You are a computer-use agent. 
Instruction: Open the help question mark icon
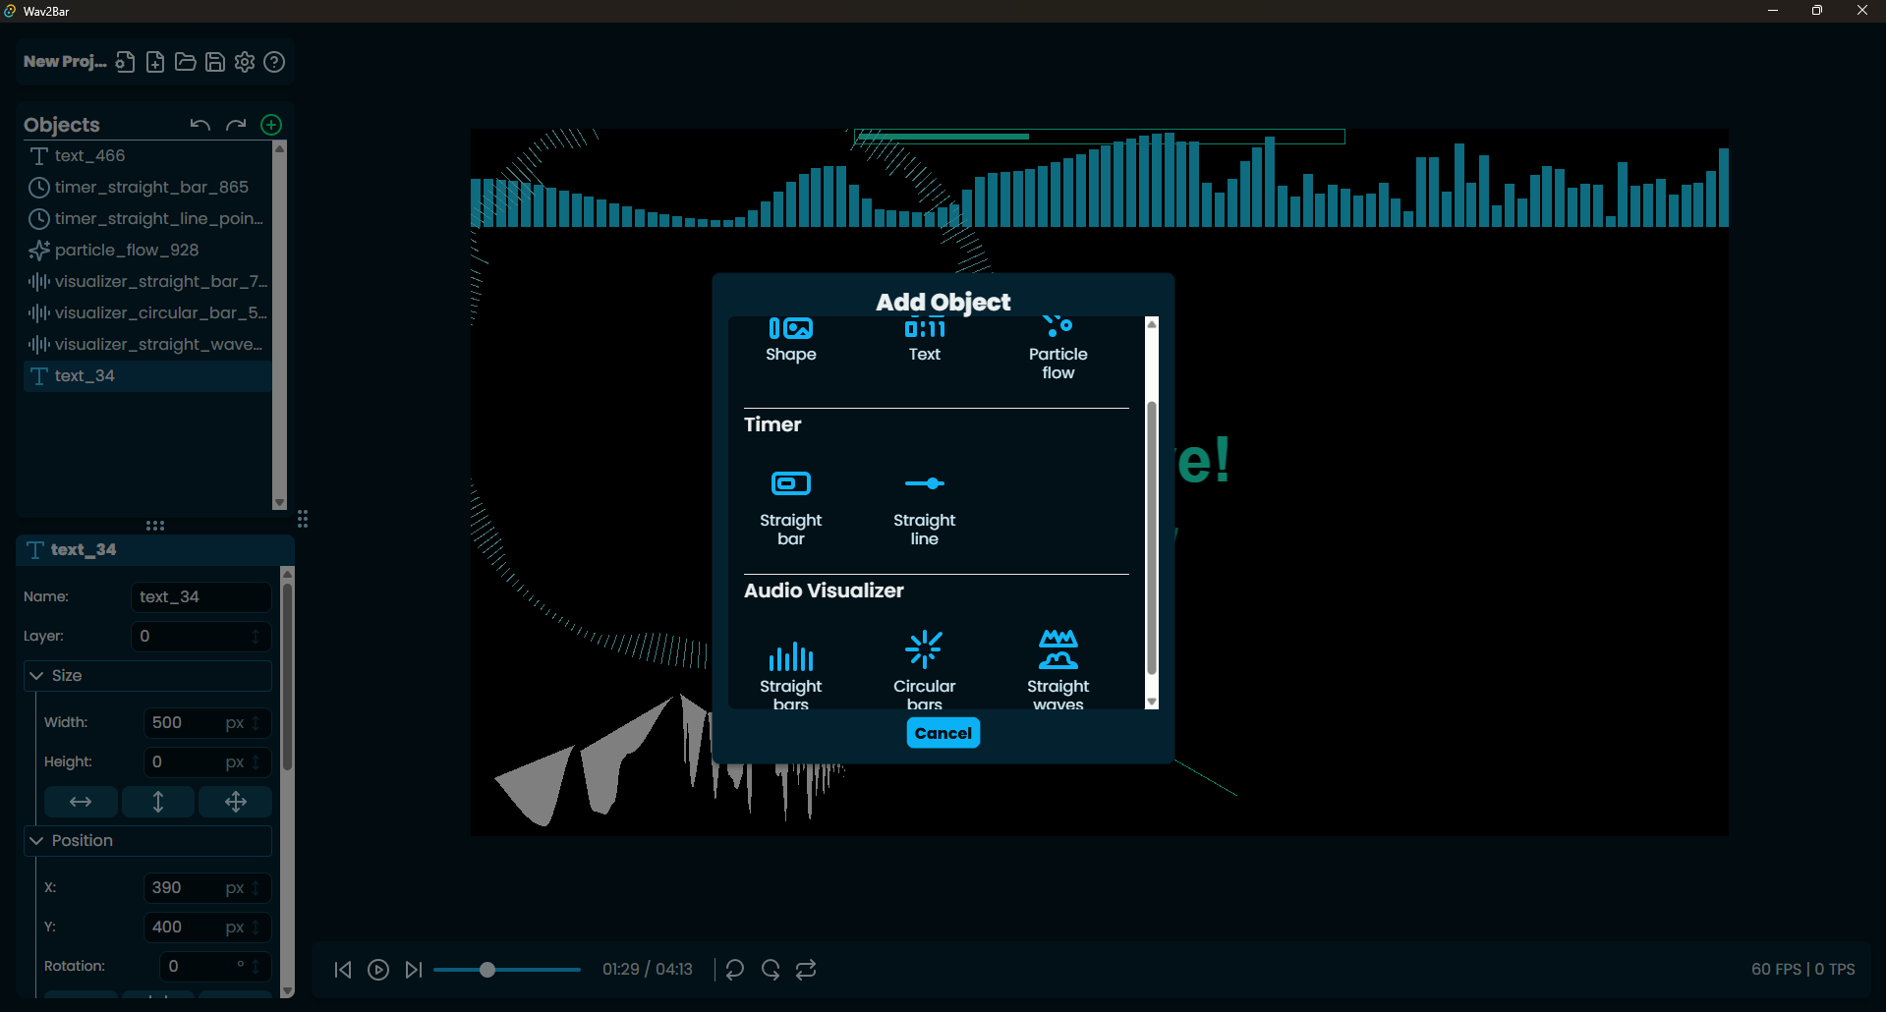point(275,62)
